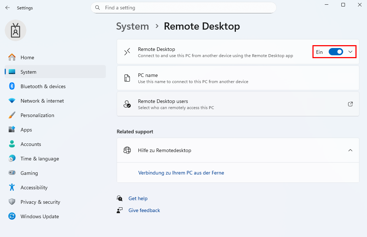Expand the Remote Desktop options chevron
The width and height of the screenshot is (367, 237).
[x=350, y=52]
